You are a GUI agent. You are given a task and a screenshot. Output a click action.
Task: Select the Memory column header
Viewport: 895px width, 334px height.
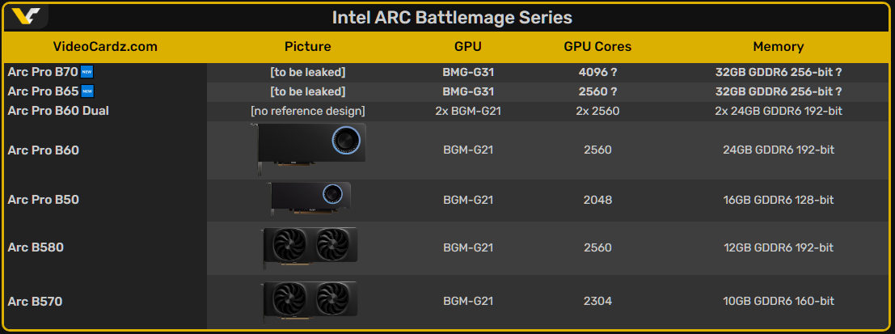point(778,47)
